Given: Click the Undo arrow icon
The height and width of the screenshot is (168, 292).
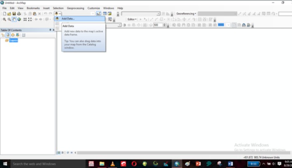Looking at the screenshot, I should (46, 14).
